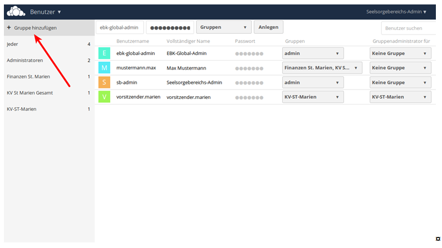This screenshot has height=248, width=442.
Task: Select the Administratoren group
Action: 49,60
